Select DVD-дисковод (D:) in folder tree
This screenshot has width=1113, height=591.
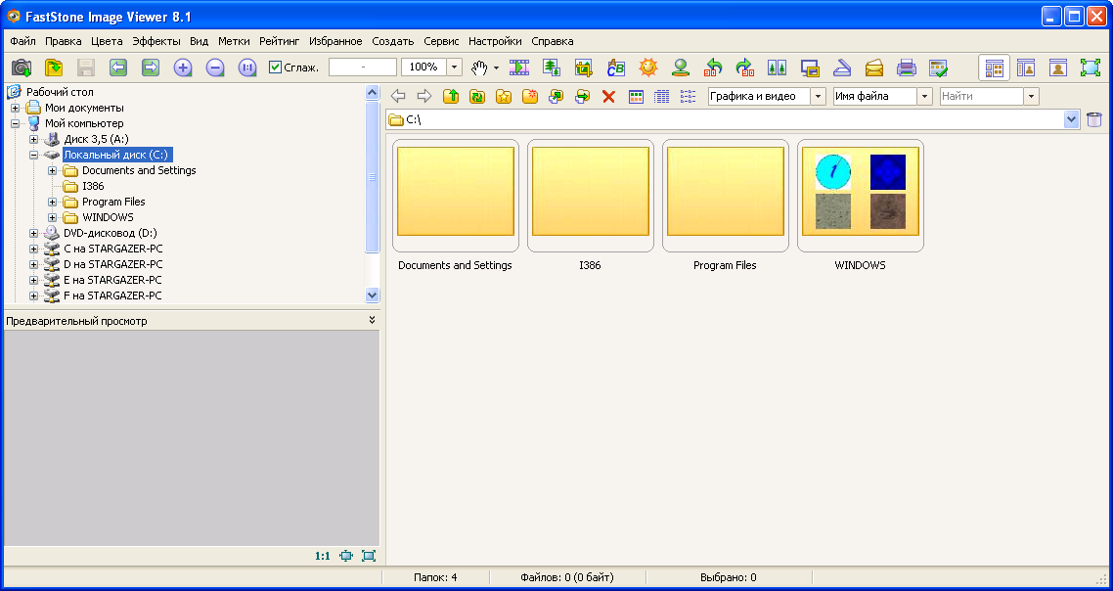110,233
